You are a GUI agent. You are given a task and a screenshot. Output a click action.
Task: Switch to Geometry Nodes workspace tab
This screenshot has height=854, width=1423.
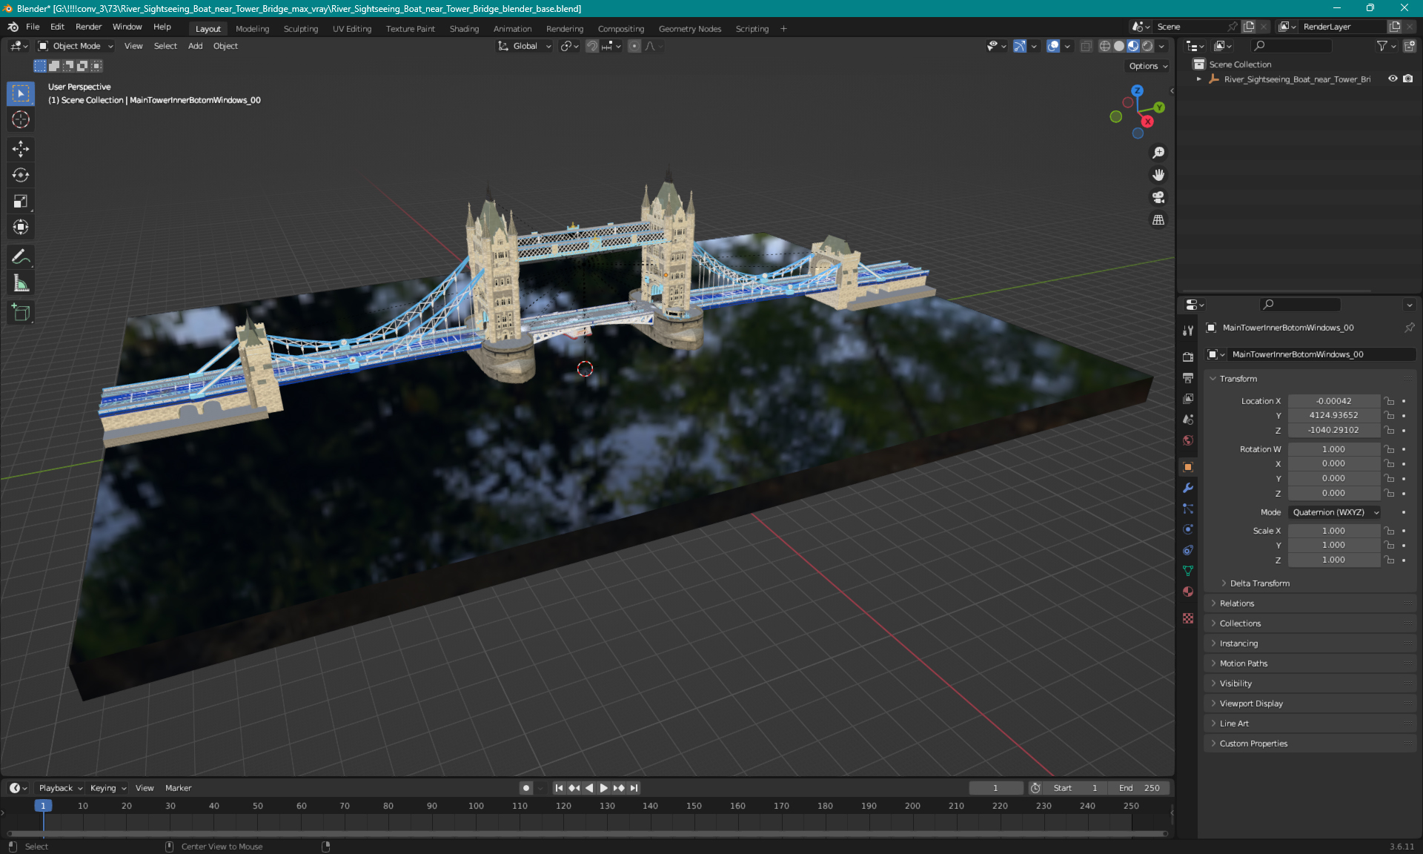pos(689,29)
